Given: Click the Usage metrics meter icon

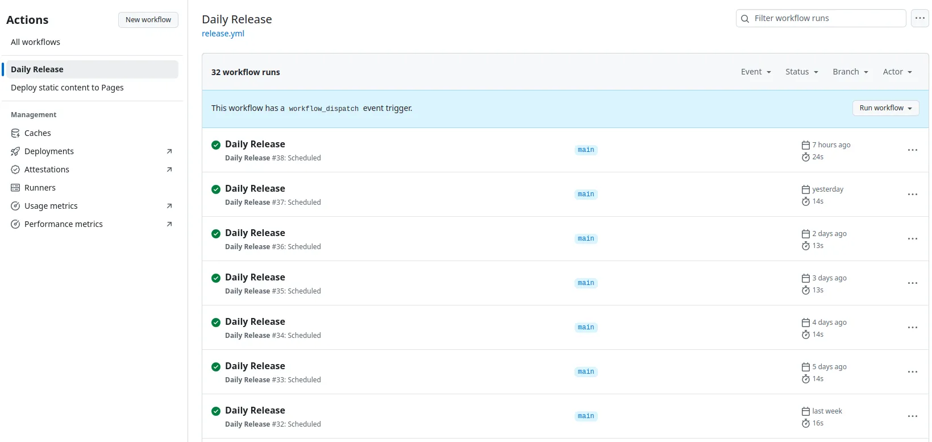Looking at the screenshot, I should 15,206.
